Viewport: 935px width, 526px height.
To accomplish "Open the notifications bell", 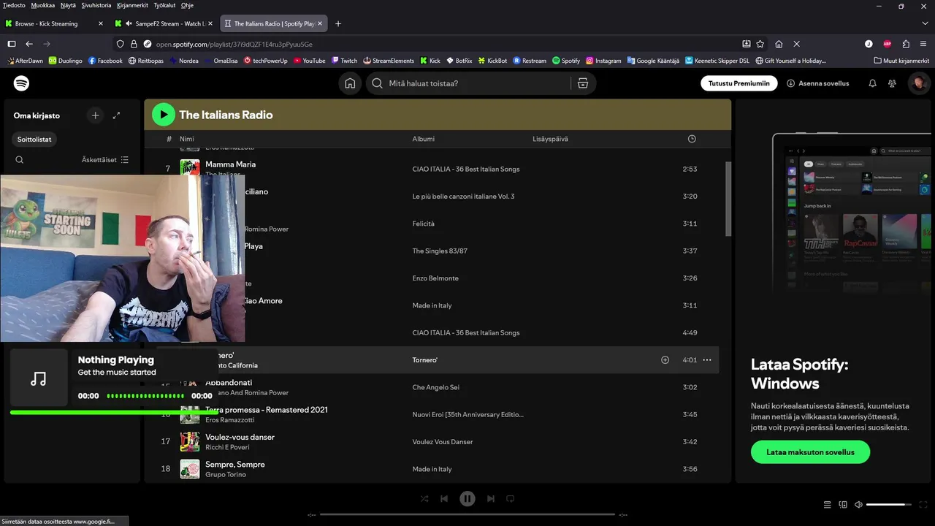I will coord(872,83).
